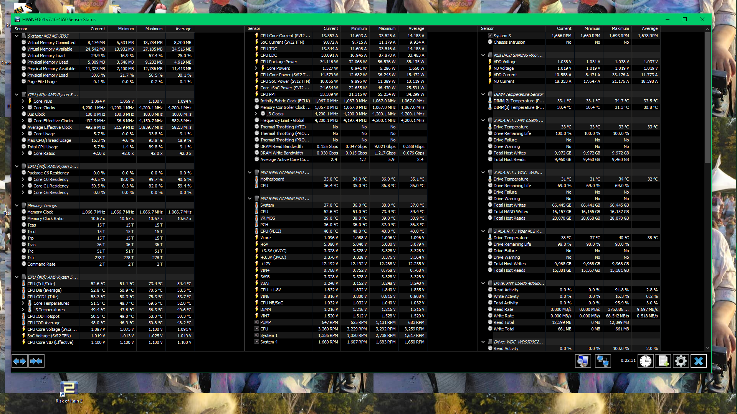The image size is (737, 414).
Task: Open sensor settings gear icon
Action: click(681, 361)
